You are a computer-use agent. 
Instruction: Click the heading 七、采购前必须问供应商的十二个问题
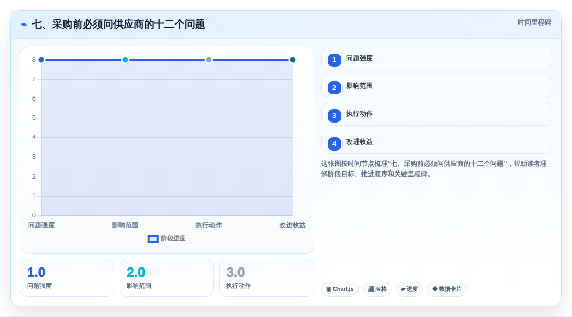click(x=118, y=25)
